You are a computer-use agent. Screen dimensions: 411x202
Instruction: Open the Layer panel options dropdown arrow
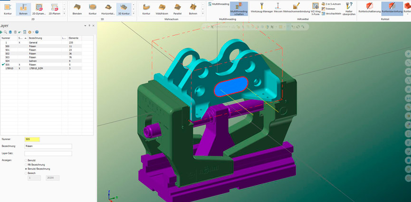85,26
